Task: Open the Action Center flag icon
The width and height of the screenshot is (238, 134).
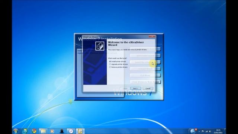Action: click(203, 131)
